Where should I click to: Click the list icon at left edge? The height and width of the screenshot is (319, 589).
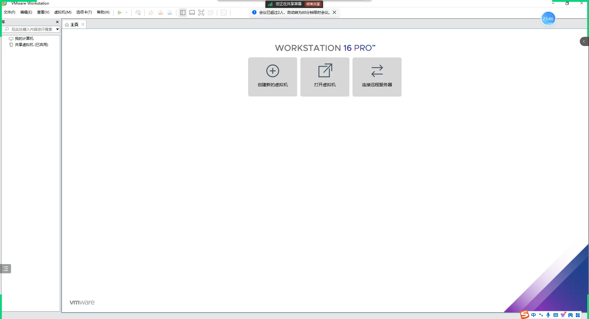click(x=6, y=269)
